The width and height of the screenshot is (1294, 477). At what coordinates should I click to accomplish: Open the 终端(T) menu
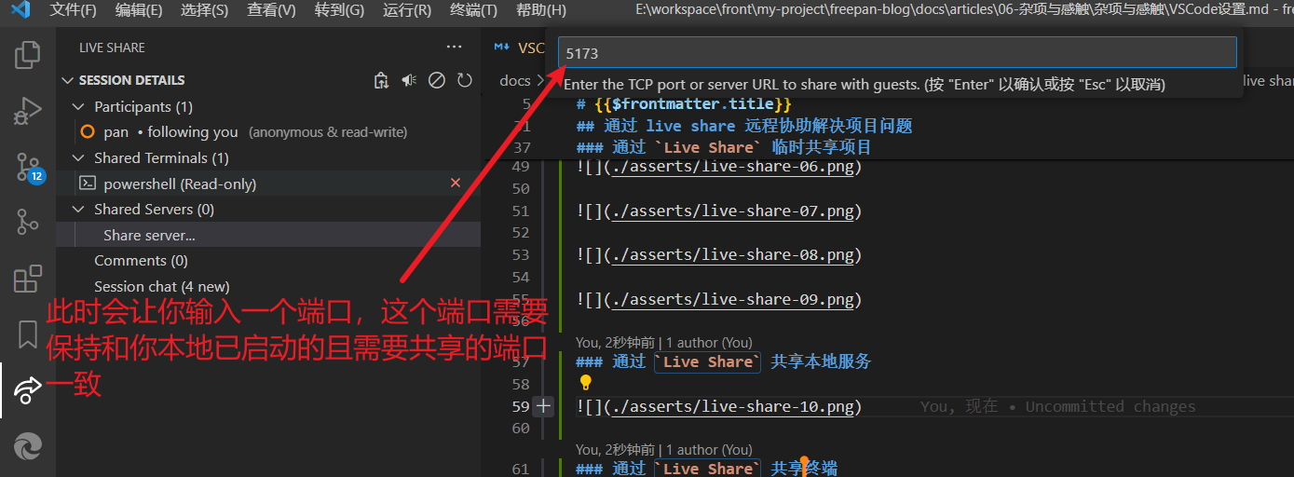coord(473,10)
